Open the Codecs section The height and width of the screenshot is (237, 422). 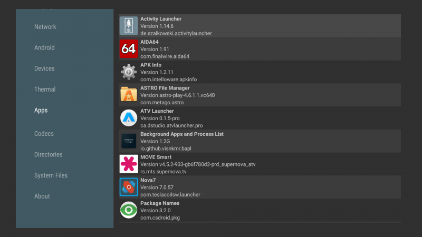point(44,134)
